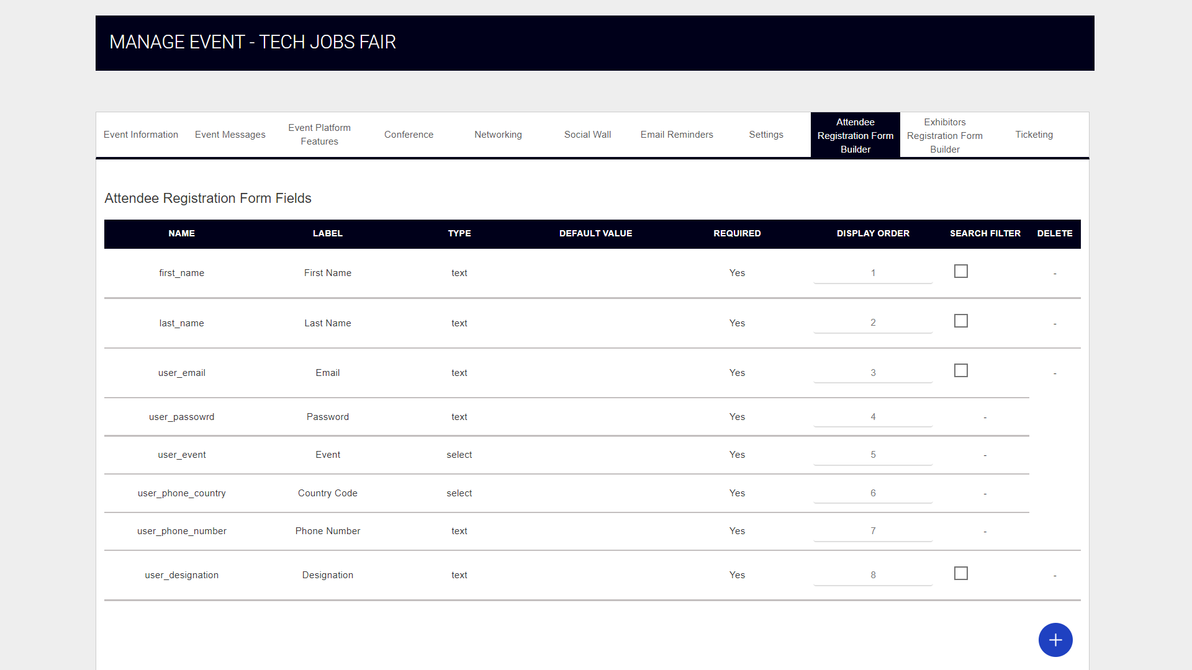Select Attendee Registration Form Builder tab
Viewport: 1192px width, 670px height.
(856, 135)
